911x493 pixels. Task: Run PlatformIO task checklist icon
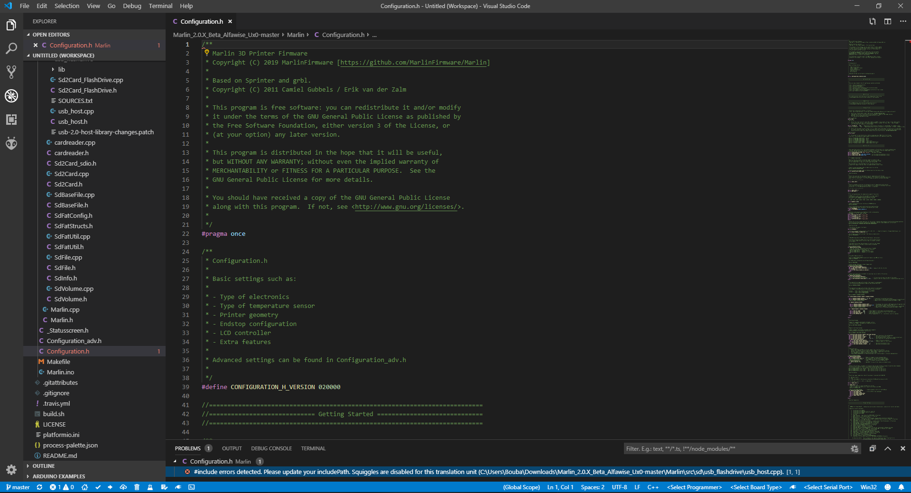pos(164,487)
